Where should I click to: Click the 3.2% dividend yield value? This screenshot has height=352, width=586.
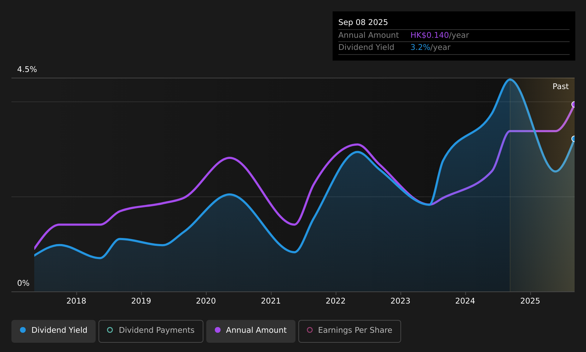[x=420, y=47]
